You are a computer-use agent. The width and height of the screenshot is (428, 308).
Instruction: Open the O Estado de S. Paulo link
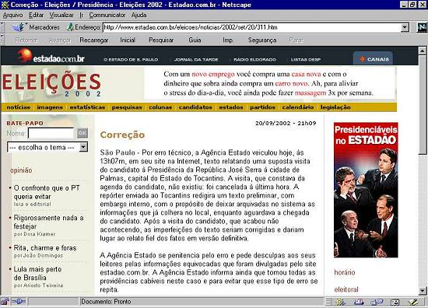(x=131, y=59)
